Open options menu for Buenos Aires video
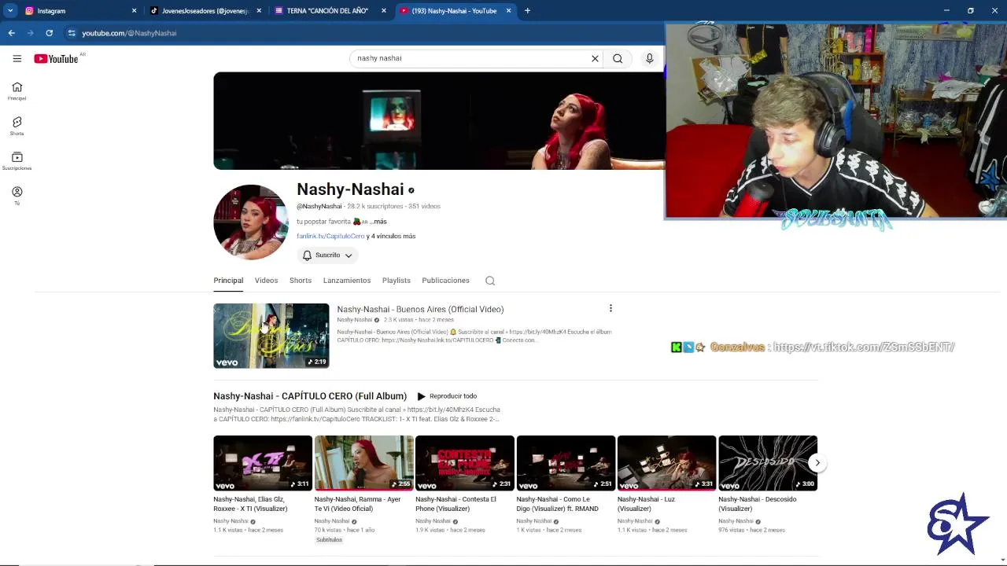 pyautogui.click(x=610, y=308)
